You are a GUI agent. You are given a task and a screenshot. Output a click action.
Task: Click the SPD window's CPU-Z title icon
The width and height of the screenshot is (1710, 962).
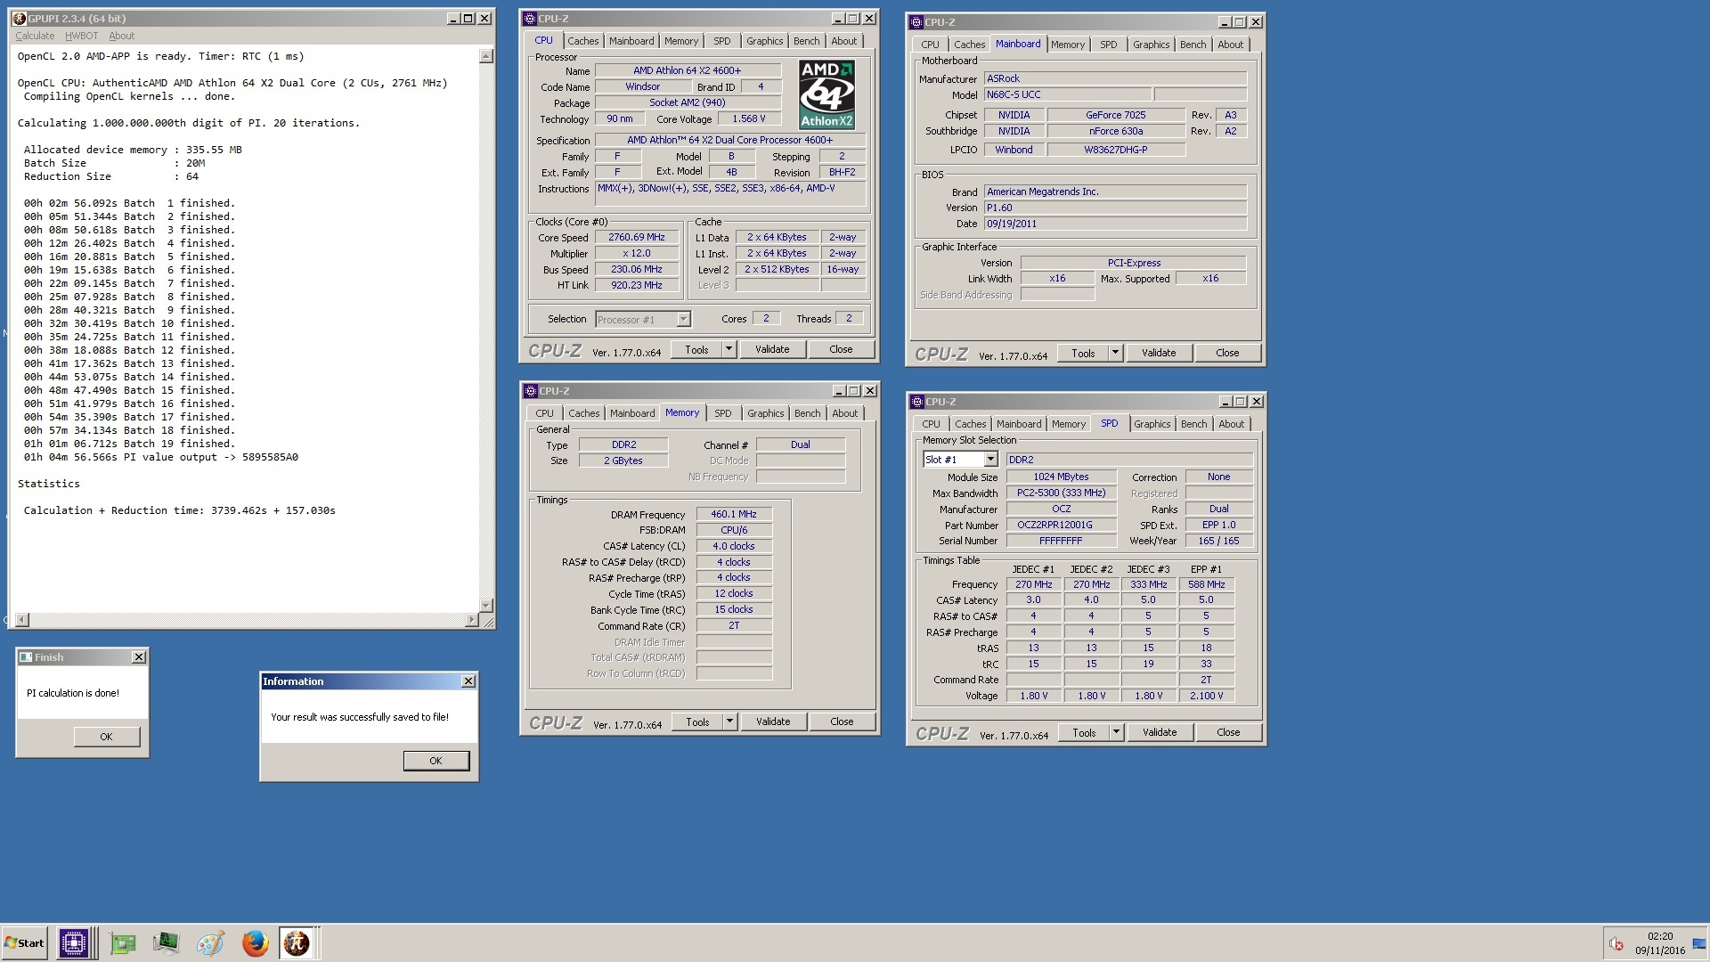[917, 402]
